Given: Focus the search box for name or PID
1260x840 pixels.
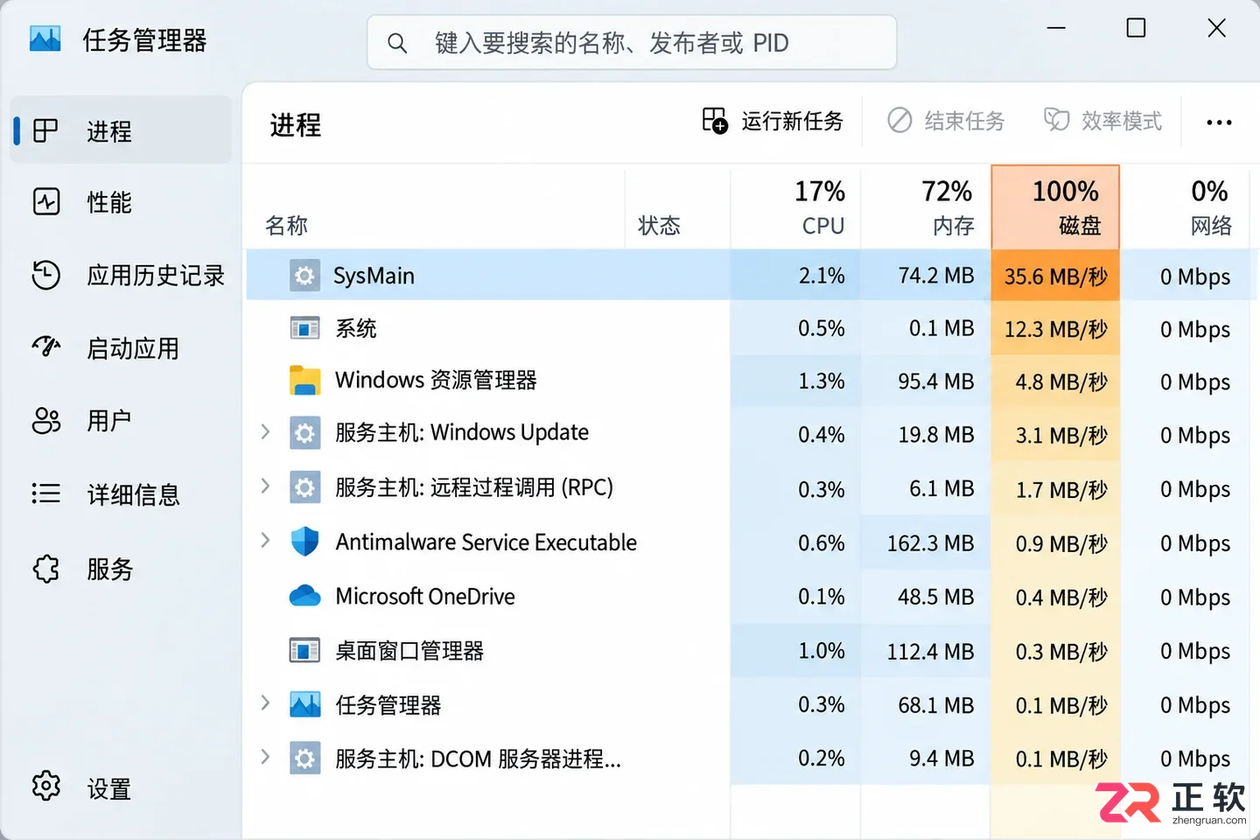Looking at the screenshot, I should (x=632, y=42).
